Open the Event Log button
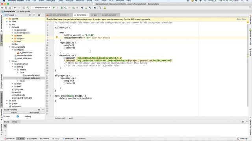Image resolution: width=252 pixels, height=141 pixels. [242, 139]
